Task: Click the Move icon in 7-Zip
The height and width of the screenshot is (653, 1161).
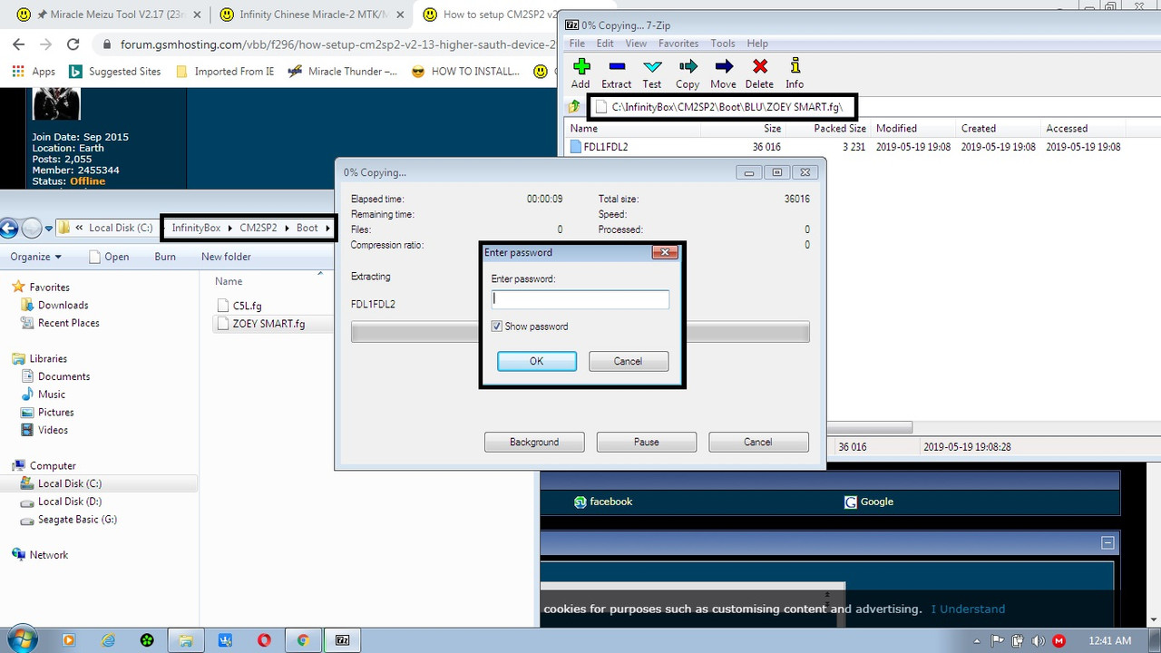Action: (x=723, y=73)
